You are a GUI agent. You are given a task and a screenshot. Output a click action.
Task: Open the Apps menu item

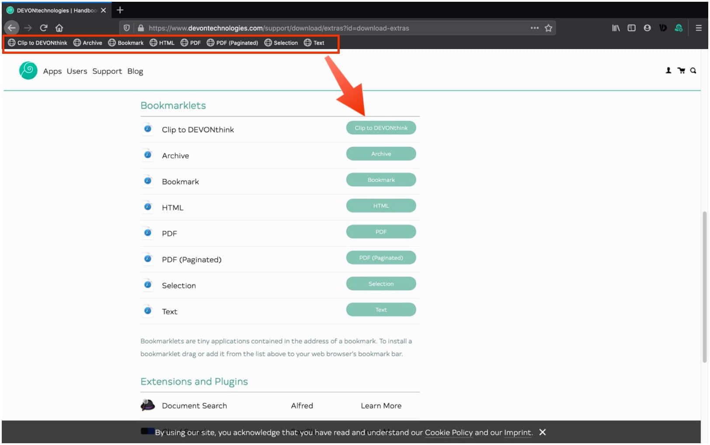pyautogui.click(x=52, y=71)
